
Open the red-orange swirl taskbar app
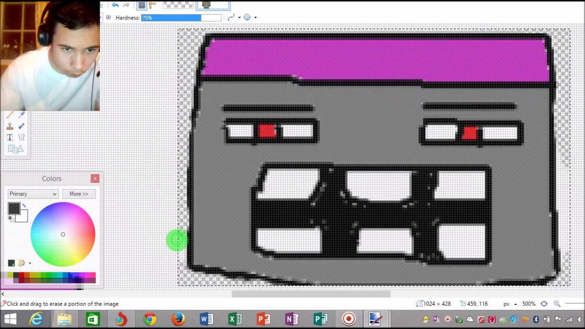coord(121,319)
